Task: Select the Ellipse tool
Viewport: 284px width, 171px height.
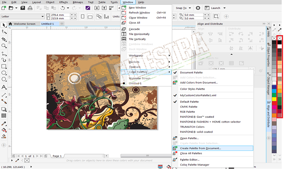Action: pyautogui.click(x=4, y=73)
